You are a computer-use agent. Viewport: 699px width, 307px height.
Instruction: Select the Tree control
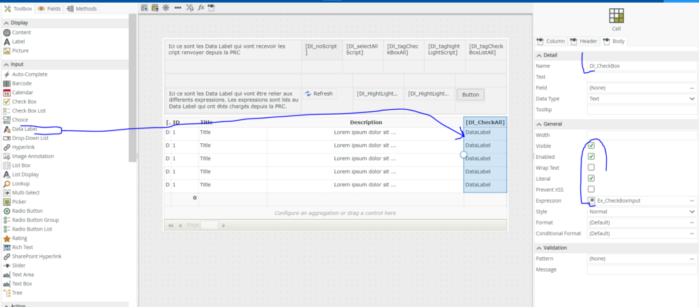[12, 293]
